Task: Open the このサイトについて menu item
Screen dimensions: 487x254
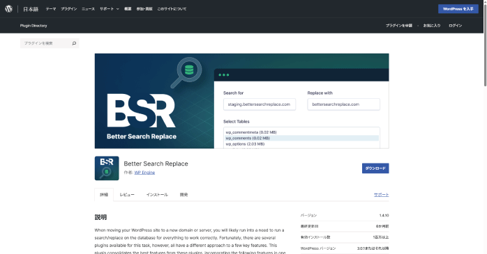Action: [172, 9]
